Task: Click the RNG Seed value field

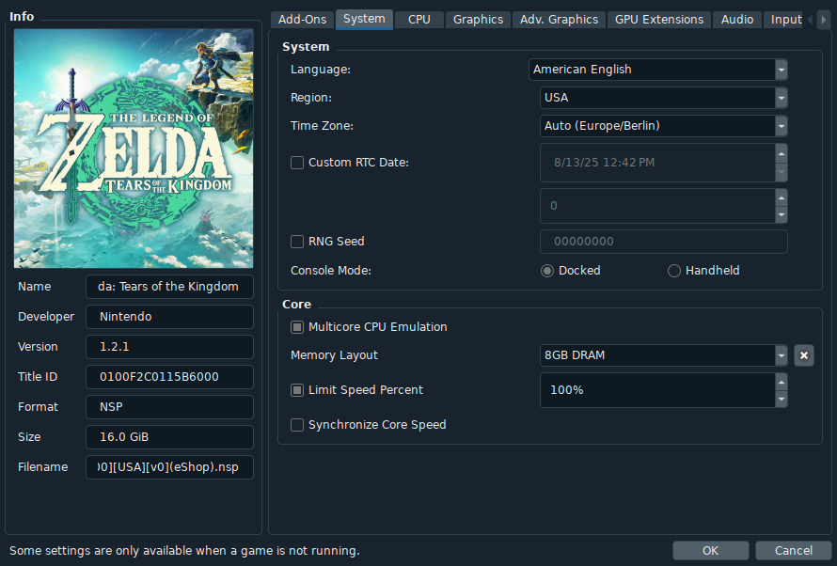Action: (664, 241)
